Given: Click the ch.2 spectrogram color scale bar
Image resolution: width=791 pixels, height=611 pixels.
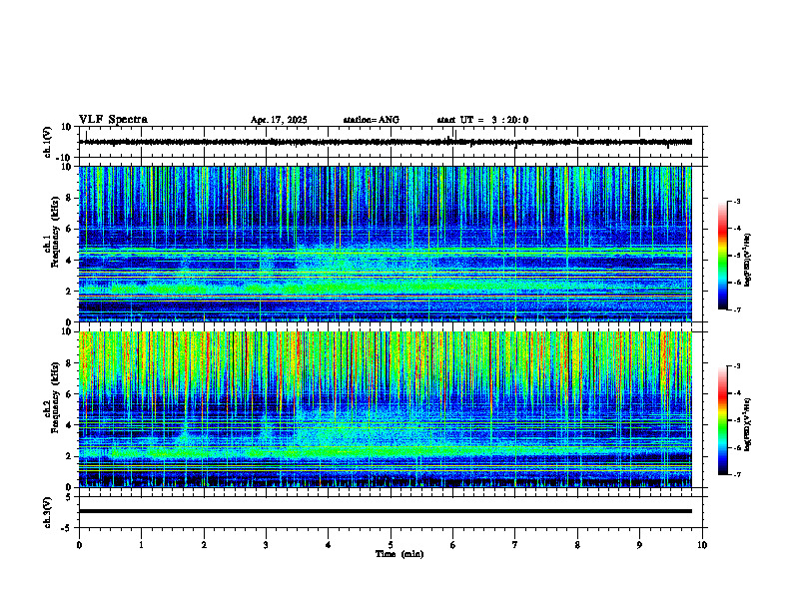Looking at the screenshot, I should click(722, 420).
